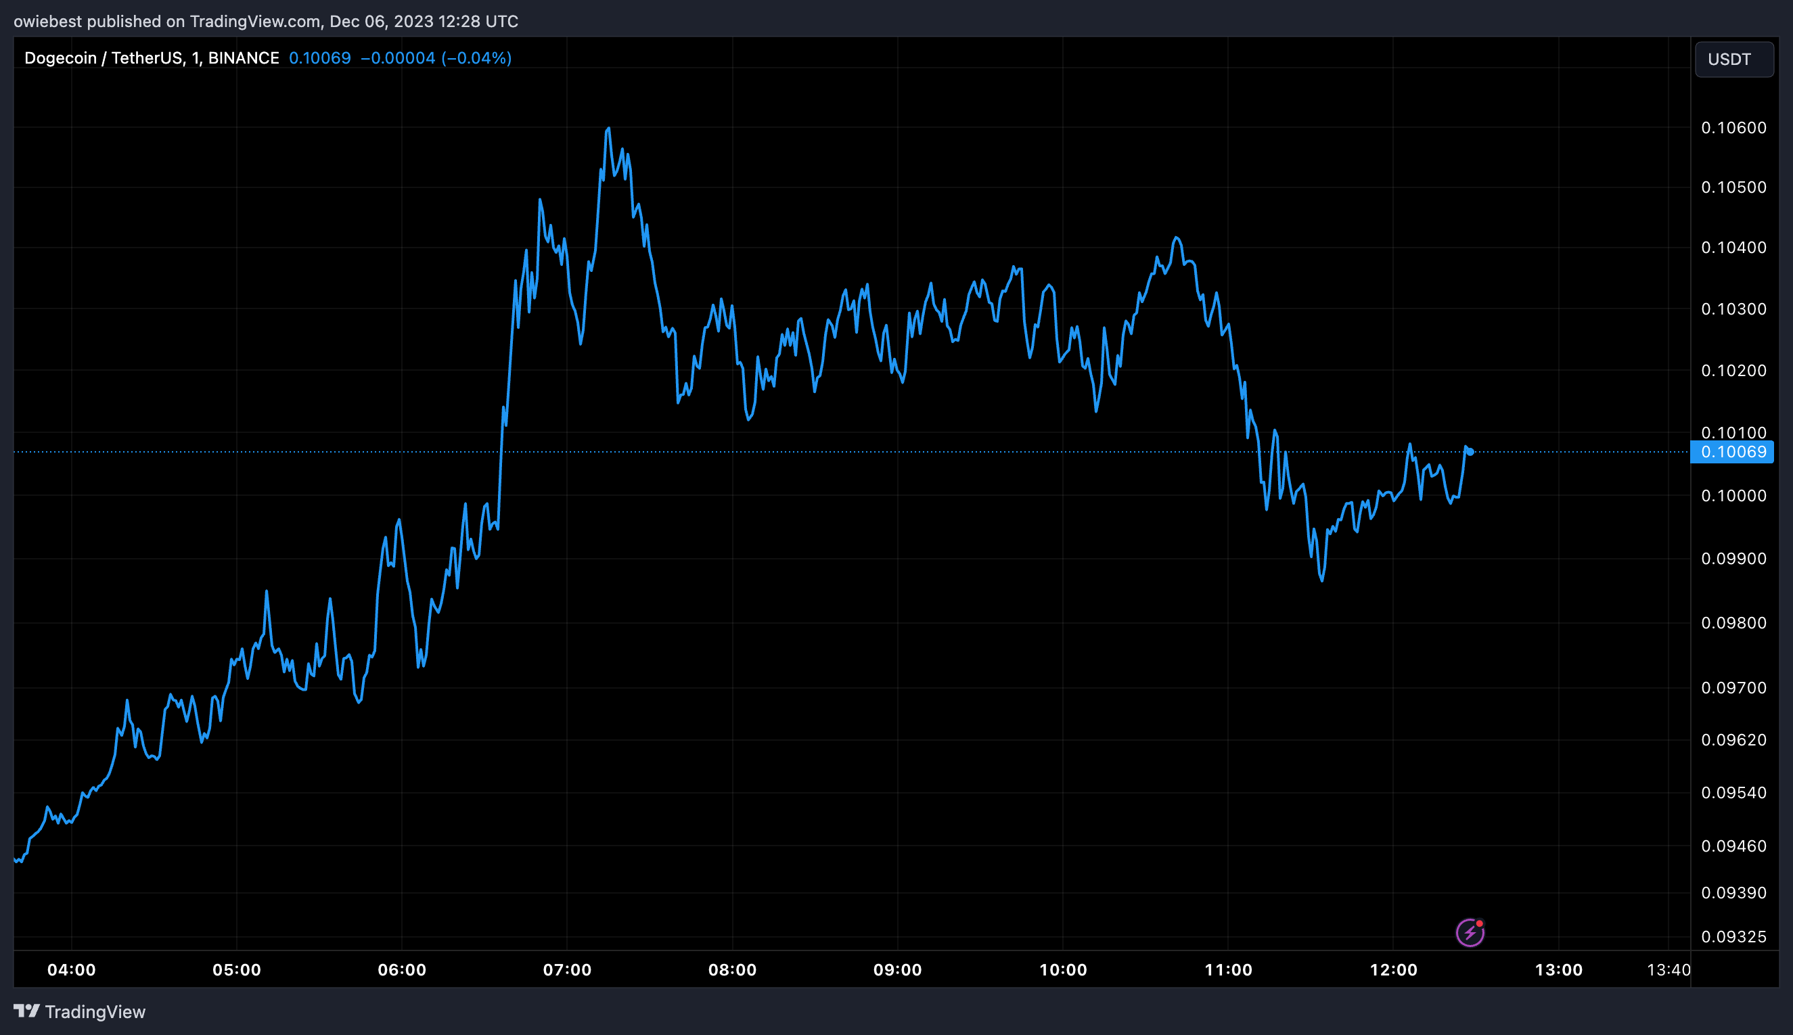
Task: Click the 0.09800 price axis label
Action: tap(1733, 623)
